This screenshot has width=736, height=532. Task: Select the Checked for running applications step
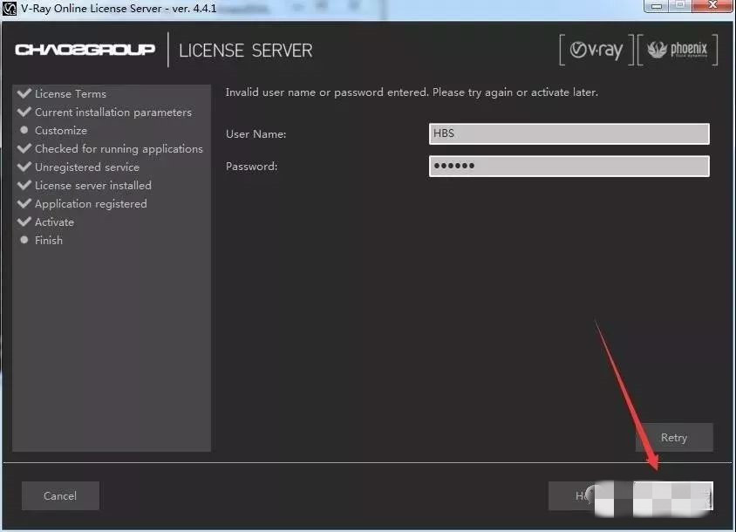pyautogui.click(x=119, y=148)
